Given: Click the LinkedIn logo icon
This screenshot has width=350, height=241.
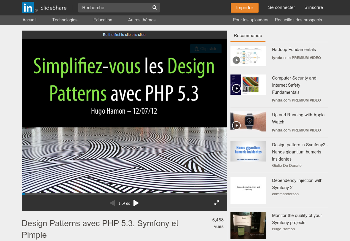Looking at the screenshot, I should (x=28, y=8).
